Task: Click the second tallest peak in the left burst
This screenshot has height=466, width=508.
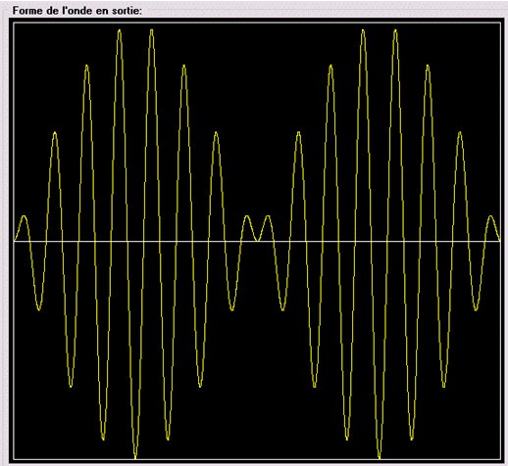Action: coord(152,31)
